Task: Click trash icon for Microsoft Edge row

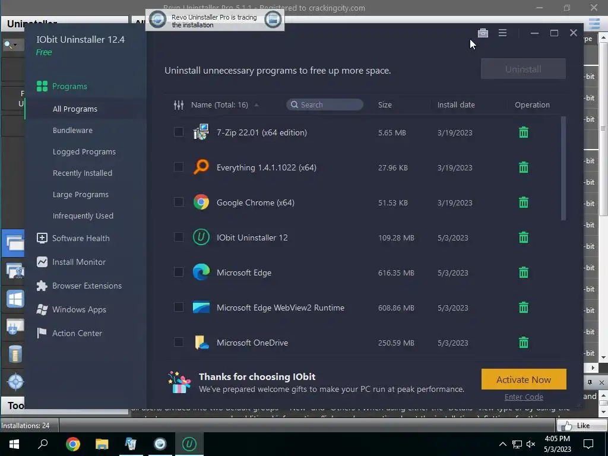Action: (x=524, y=272)
